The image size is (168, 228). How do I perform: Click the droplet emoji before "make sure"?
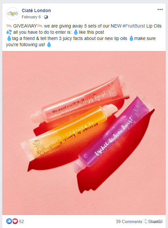coord(131,38)
